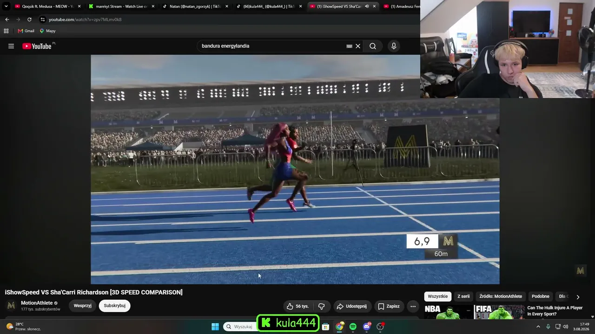Open Discord from the taskbar
Image resolution: width=595 pixels, height=334 pixels.
click(x=367, y=327)
